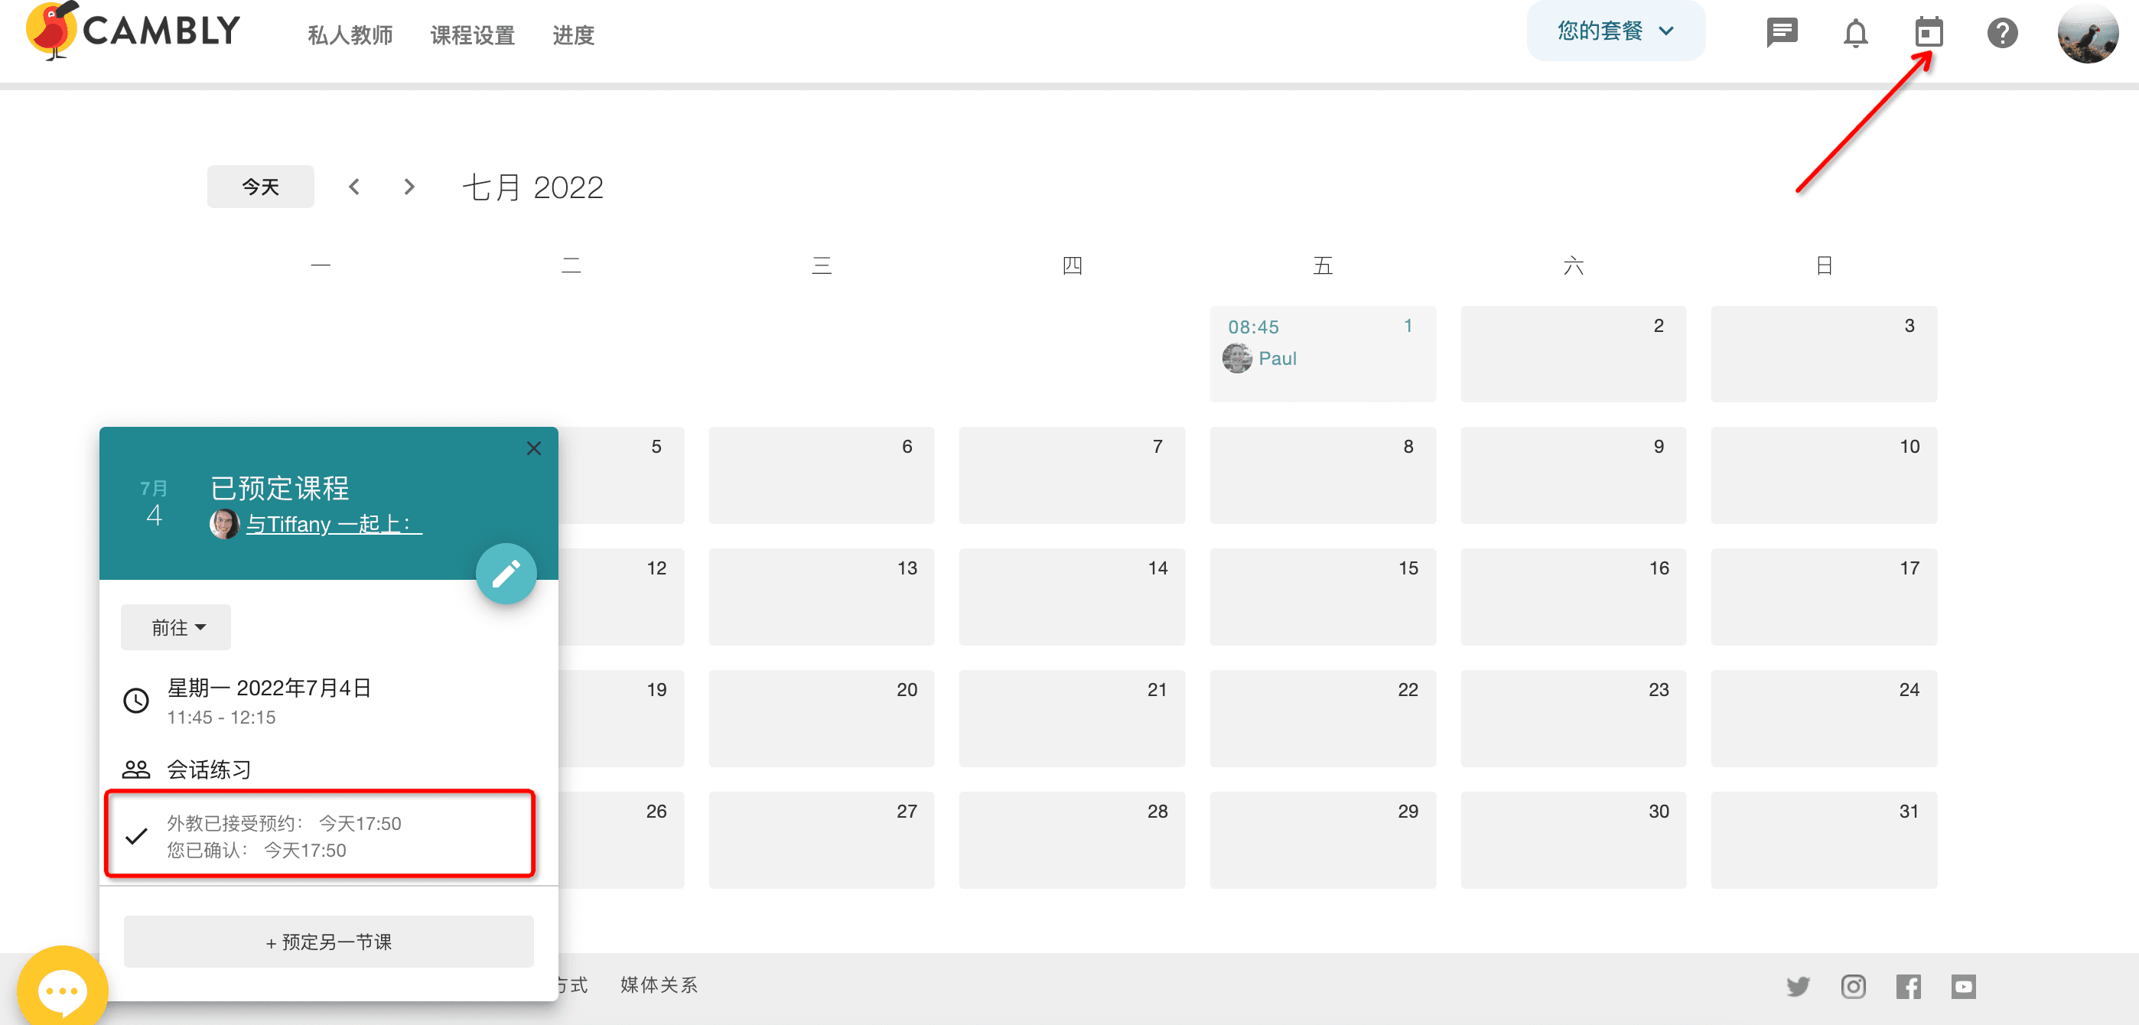The width and height of the screenshot is (2139, 1025).
Task: Click the 今天 button
Action: click(x=260, y=187)
